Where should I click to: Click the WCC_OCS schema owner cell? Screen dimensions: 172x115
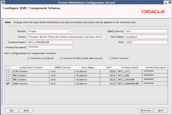pos(129,71)
